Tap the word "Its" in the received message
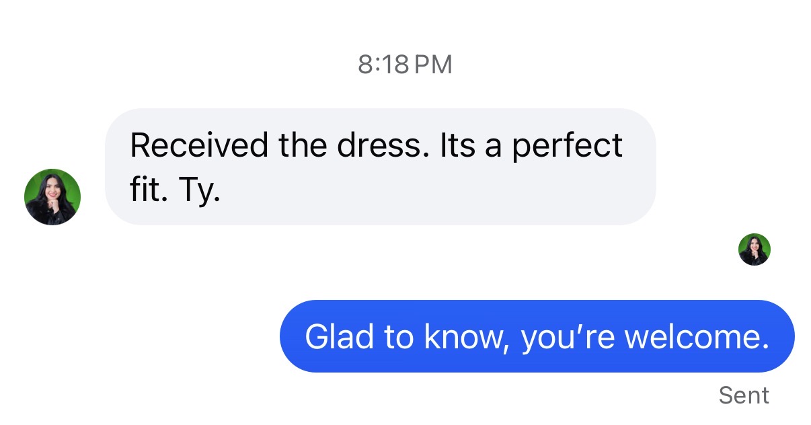811x425 pixels. [x=457, y=145]
